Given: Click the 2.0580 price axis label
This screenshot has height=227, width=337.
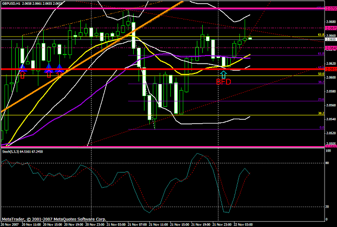Looking at the screenshot, I should 331,91.
